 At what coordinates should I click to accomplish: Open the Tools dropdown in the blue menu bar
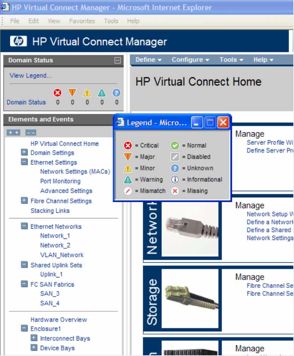pyautogui.click(x=231, y=60)
